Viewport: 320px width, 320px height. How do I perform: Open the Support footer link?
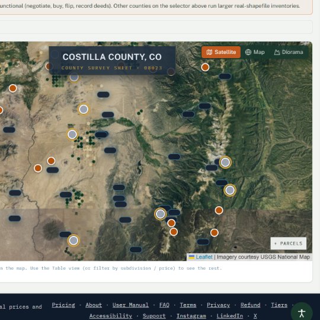154,316
